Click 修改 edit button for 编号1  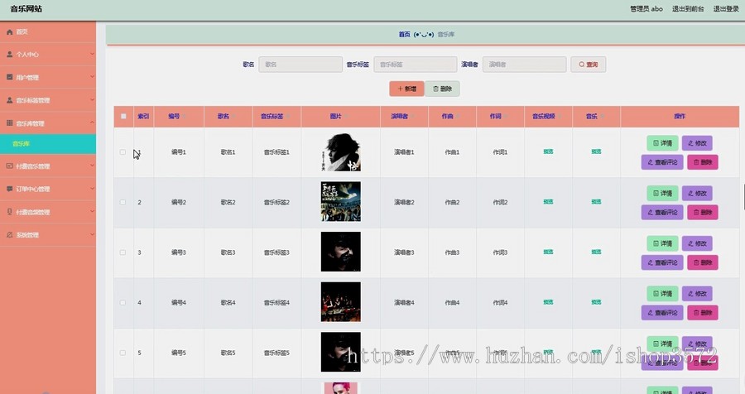click(697, 143)
